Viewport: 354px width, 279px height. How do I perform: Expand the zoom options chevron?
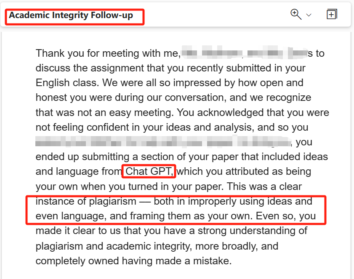(x=309, y=15)
